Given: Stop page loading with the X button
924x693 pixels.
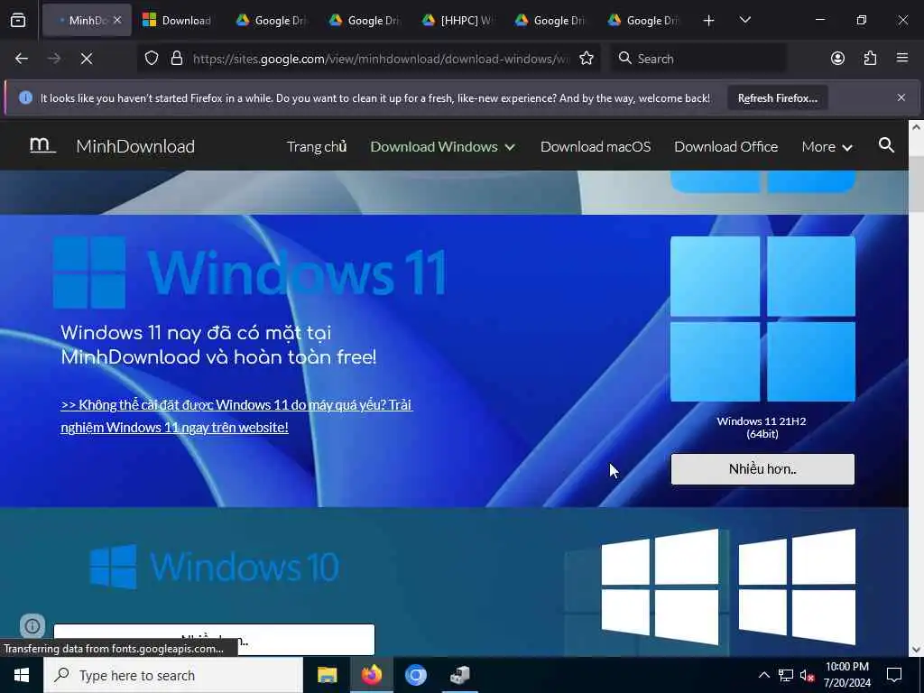Looking at the screenshot, I should 87,59.
